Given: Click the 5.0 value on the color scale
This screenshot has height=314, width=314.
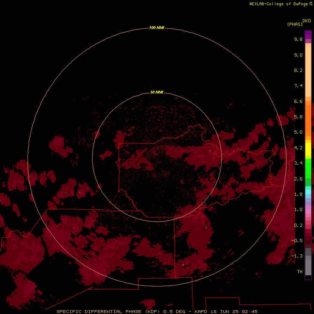Looking at the screenshot, I should point(298,132).
